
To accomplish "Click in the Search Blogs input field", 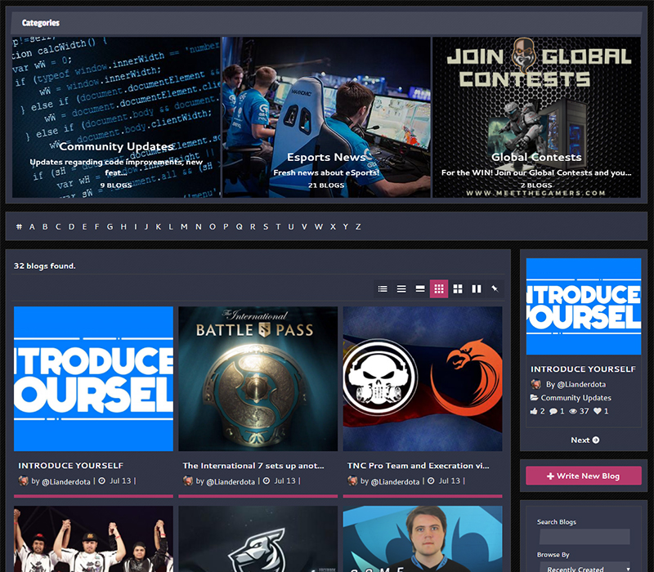I will (583, 535).
